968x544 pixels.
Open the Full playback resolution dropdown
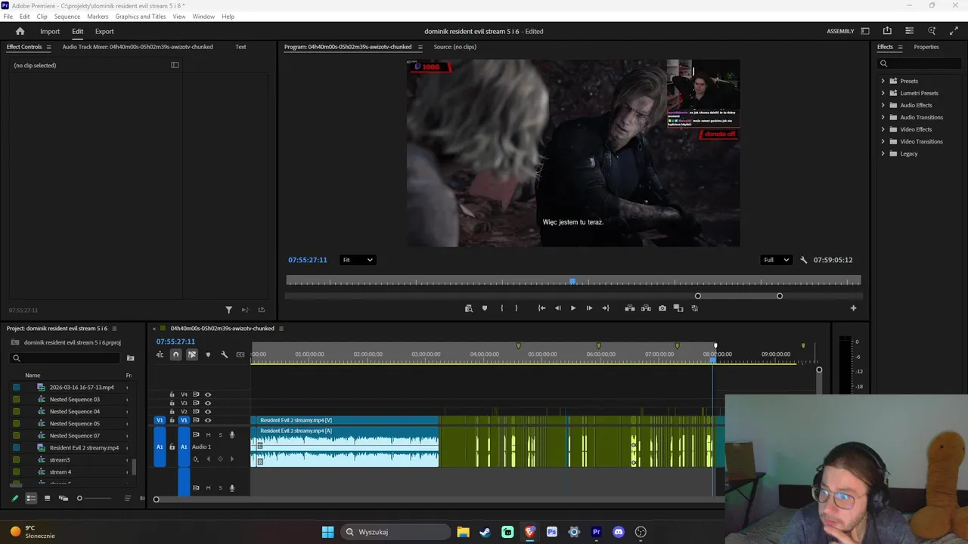[x=777, y=260]
